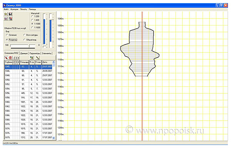Open the Параметры tab

click(35, 53)
